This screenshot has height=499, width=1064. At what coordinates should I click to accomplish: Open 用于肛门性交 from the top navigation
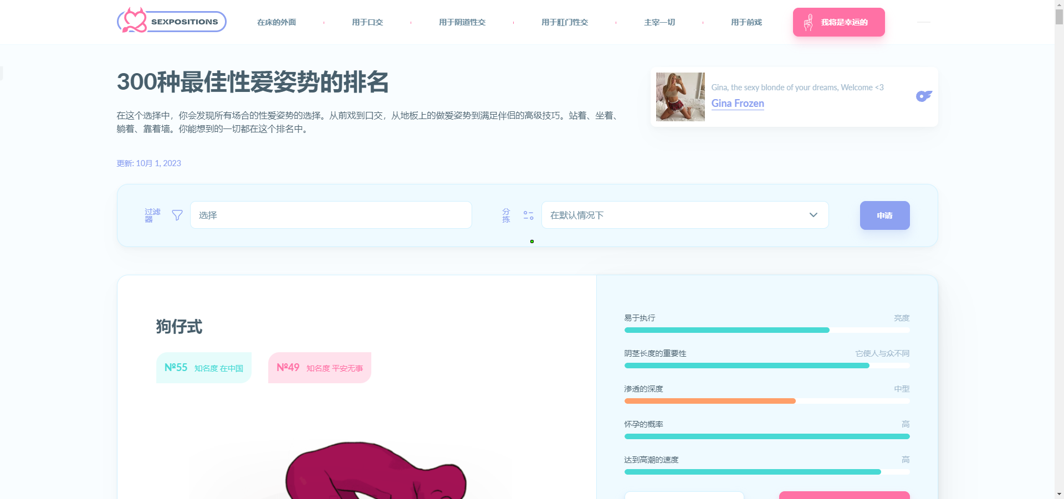tap(565, 22)
